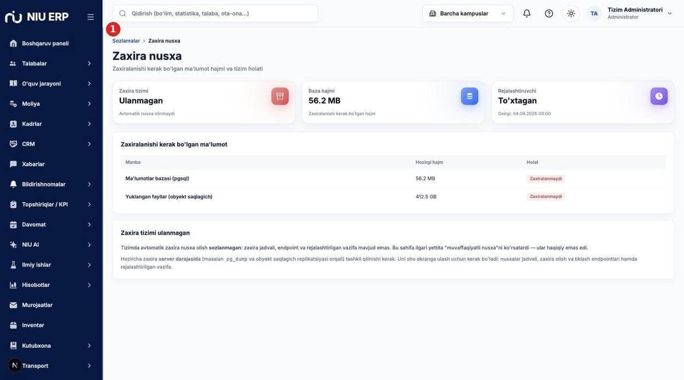
Task: Focus the Qidirish search field
Action: click(215, 13)
